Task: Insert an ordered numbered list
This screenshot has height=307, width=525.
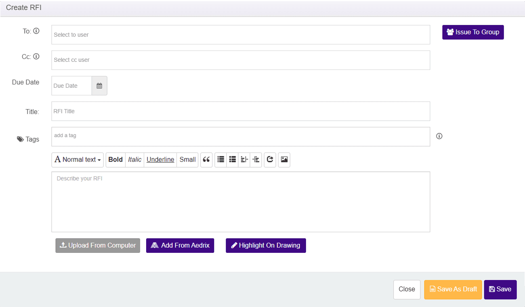Action: [x=233, y=160]
